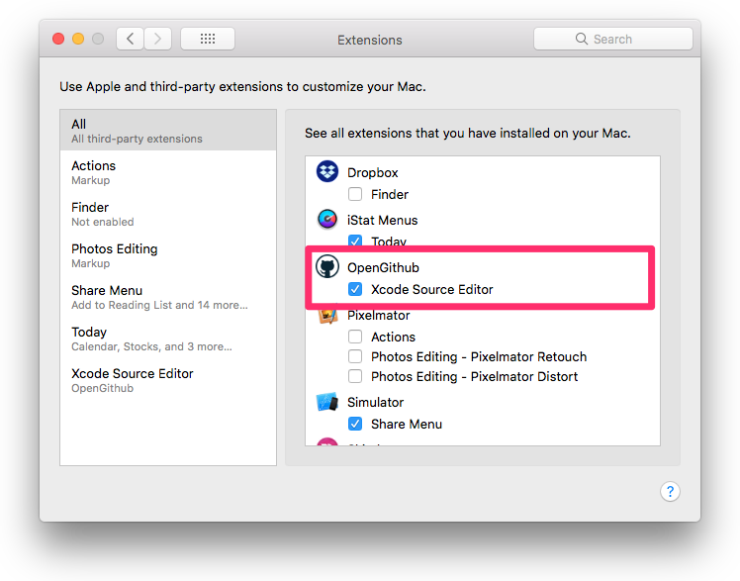The width and height of the screenshot is (740, 581).
Task: Enable Pixelmator Actions checkbox
Action: [355, 337]
